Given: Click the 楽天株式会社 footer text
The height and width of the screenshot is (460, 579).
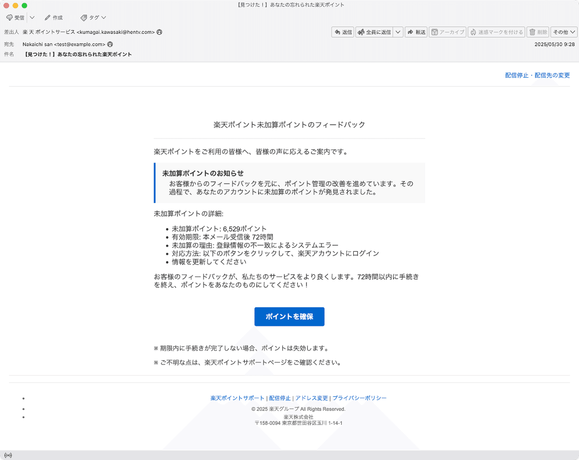Looking at the screenshot, I should pyautogui.click(x=298, y=417).
